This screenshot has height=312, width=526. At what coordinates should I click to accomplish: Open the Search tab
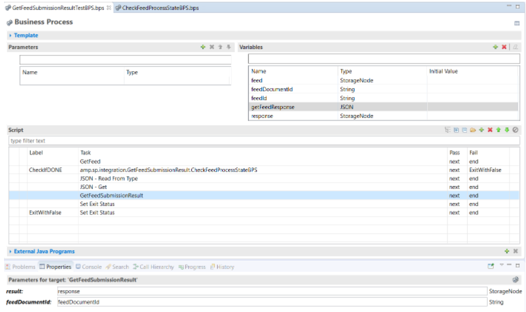pos(117,267)
